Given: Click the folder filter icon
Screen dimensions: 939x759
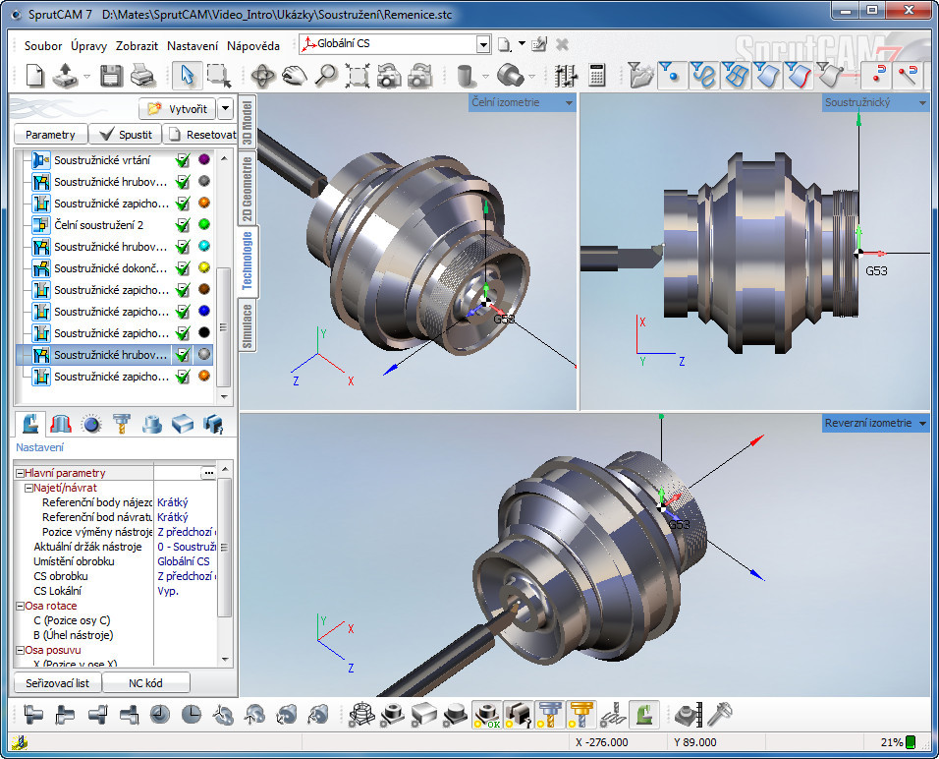Looking at the screenshot, I should coord(639,75).
